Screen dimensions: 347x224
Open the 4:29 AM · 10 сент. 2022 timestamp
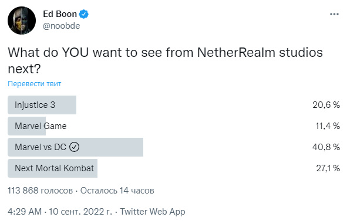(x=60, y=212)
